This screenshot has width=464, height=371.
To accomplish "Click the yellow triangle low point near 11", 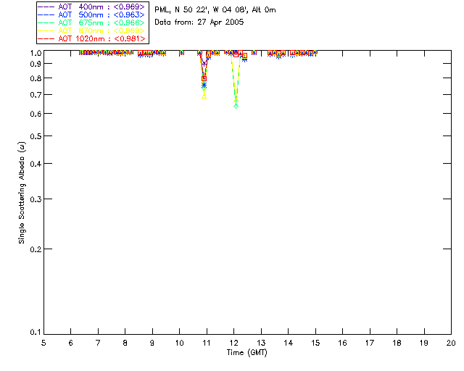I will point(204,96).
